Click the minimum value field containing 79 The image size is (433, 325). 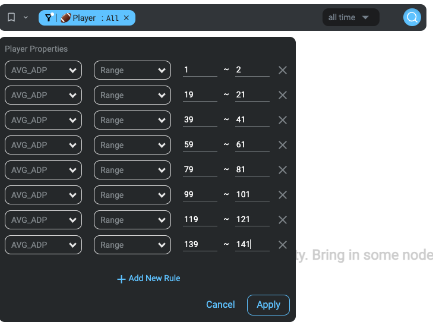200,169
